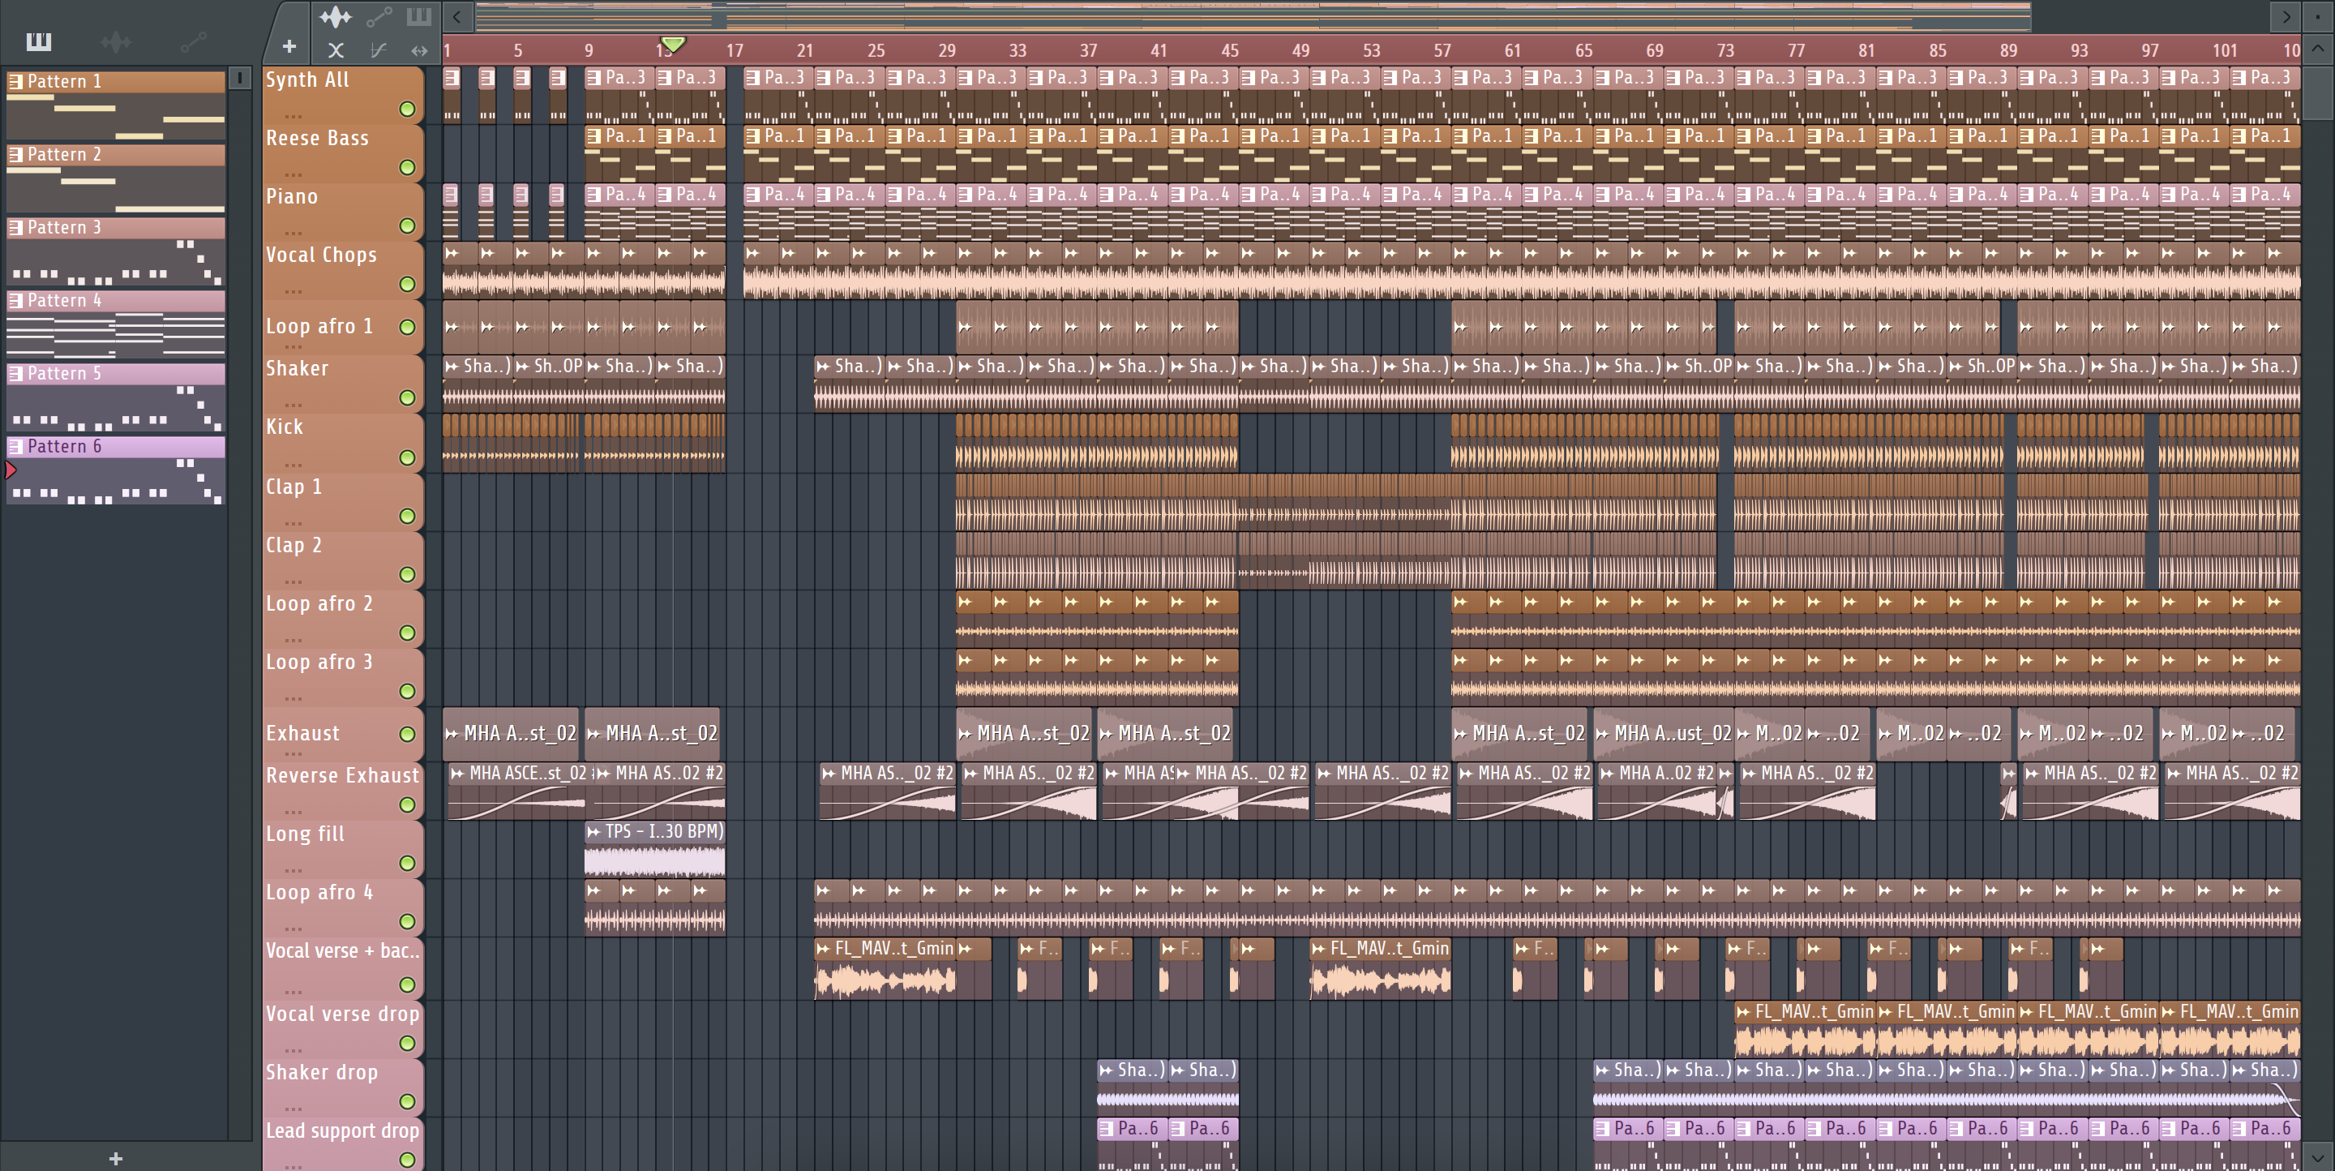This screenshot has height=1171, width=2335.
Task: Click the piano keys icon beside the minimap
Action: 419,16
